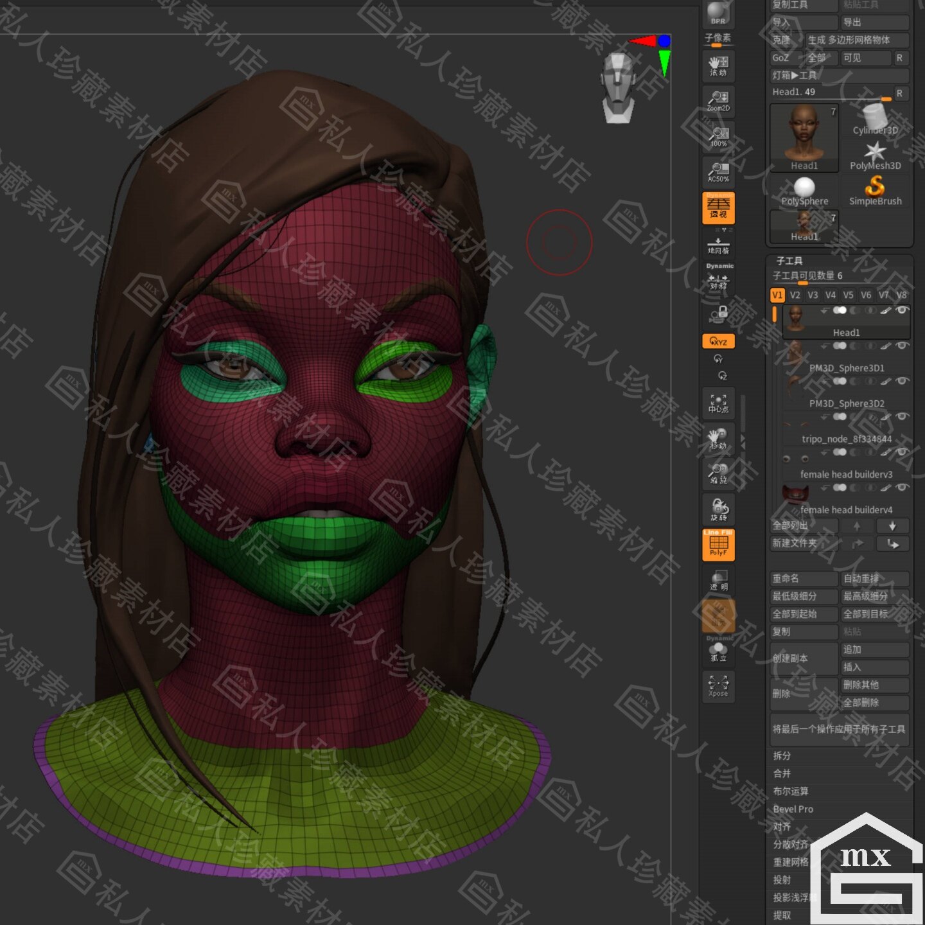Click the 导出 export button

[876, 22]
